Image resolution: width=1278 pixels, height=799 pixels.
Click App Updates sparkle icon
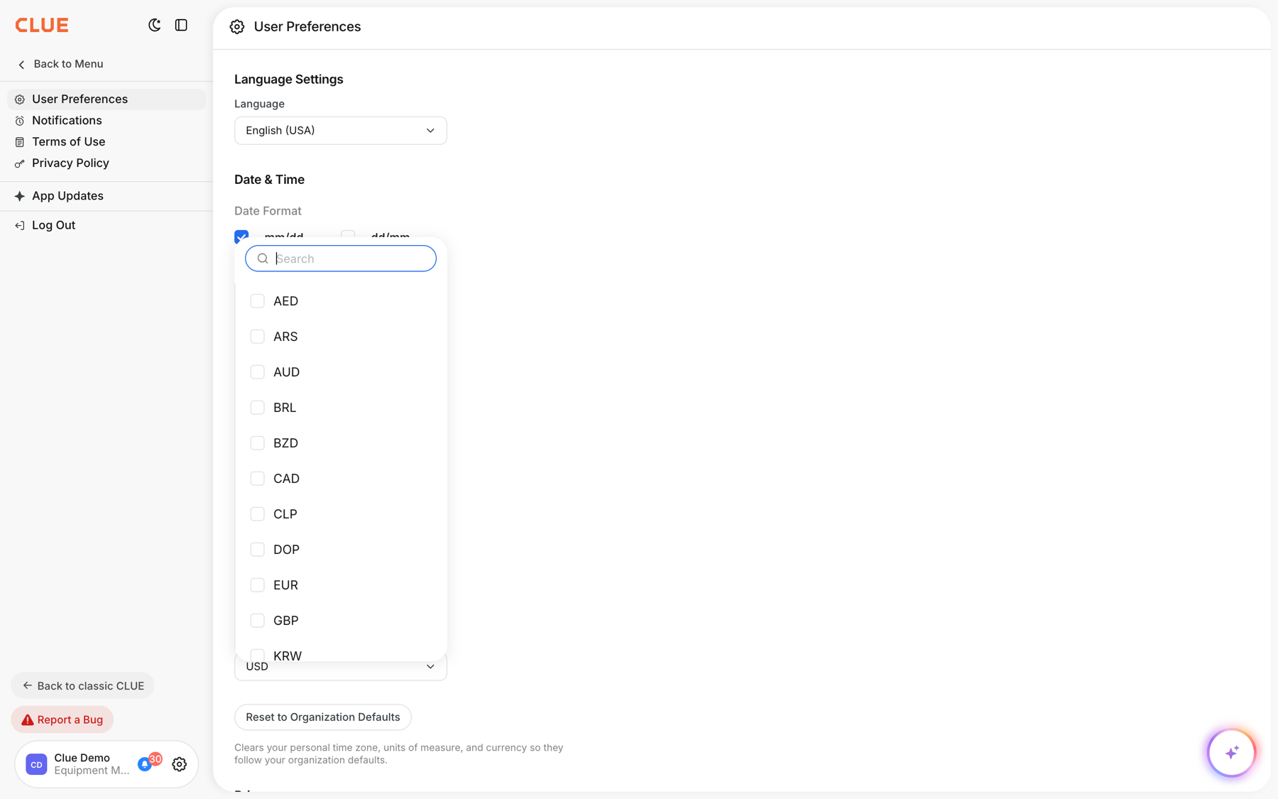20,196
